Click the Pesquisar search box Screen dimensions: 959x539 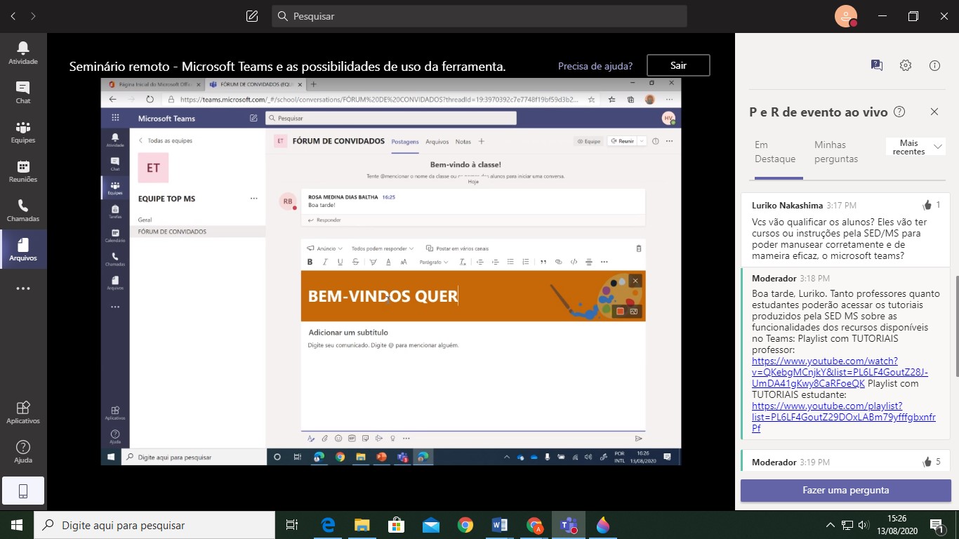479,15
